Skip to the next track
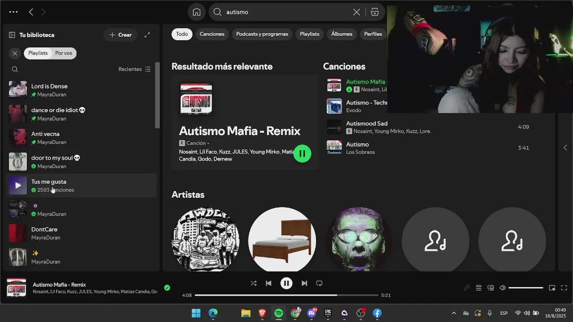The height and width of the screenshot is (322, 573). [x=304, y=283]
